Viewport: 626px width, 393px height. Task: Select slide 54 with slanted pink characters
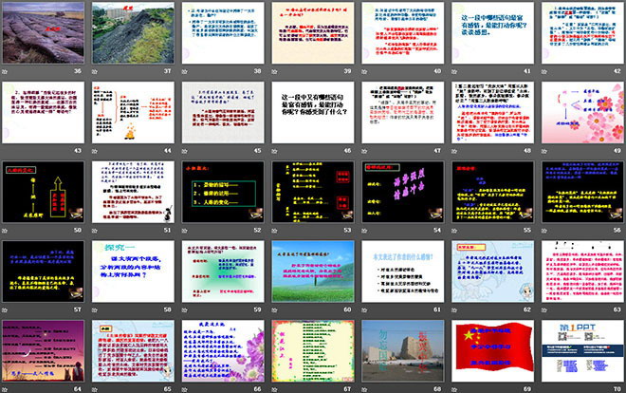[403, 192]
